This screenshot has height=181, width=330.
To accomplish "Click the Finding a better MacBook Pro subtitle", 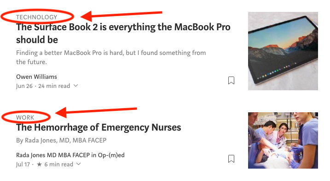I will [111, 57].
